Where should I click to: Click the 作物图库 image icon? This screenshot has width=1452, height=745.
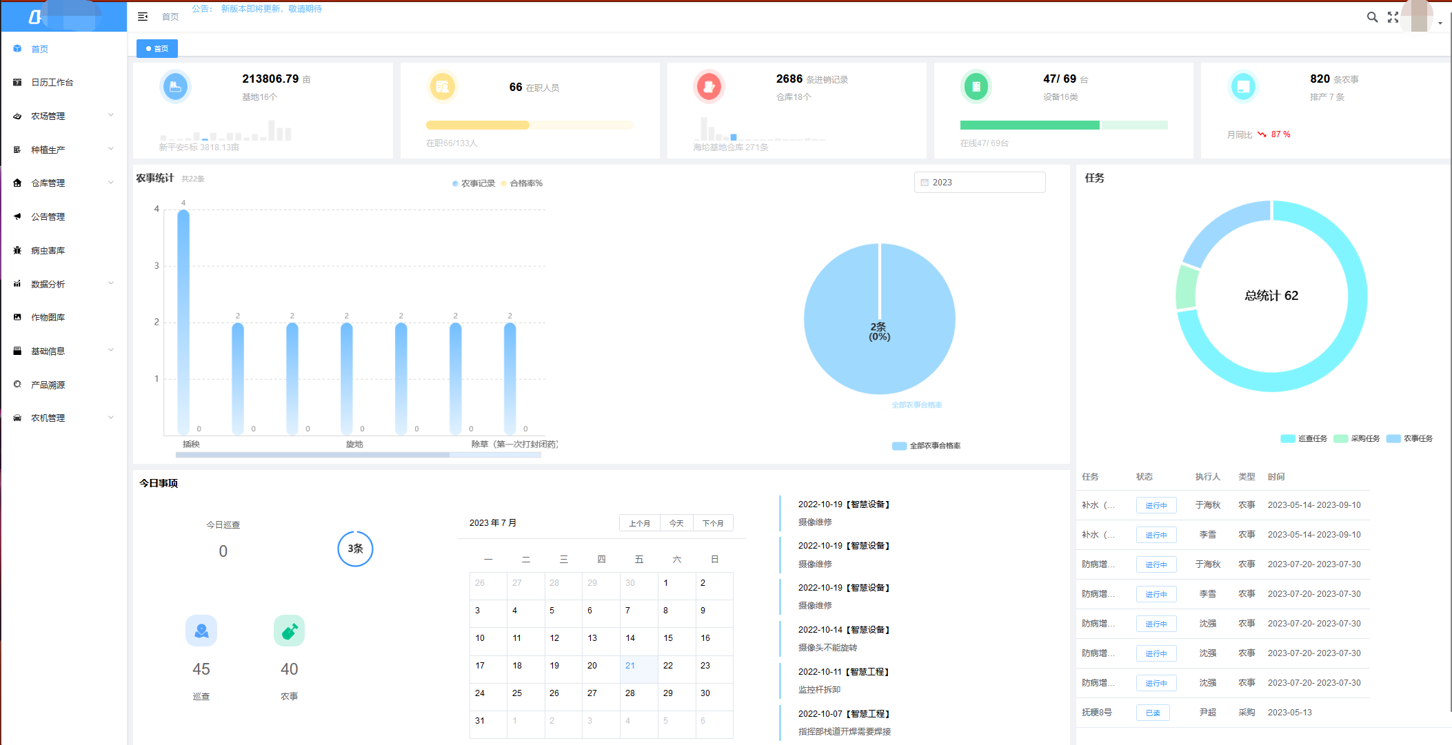[x=17, y=317]
